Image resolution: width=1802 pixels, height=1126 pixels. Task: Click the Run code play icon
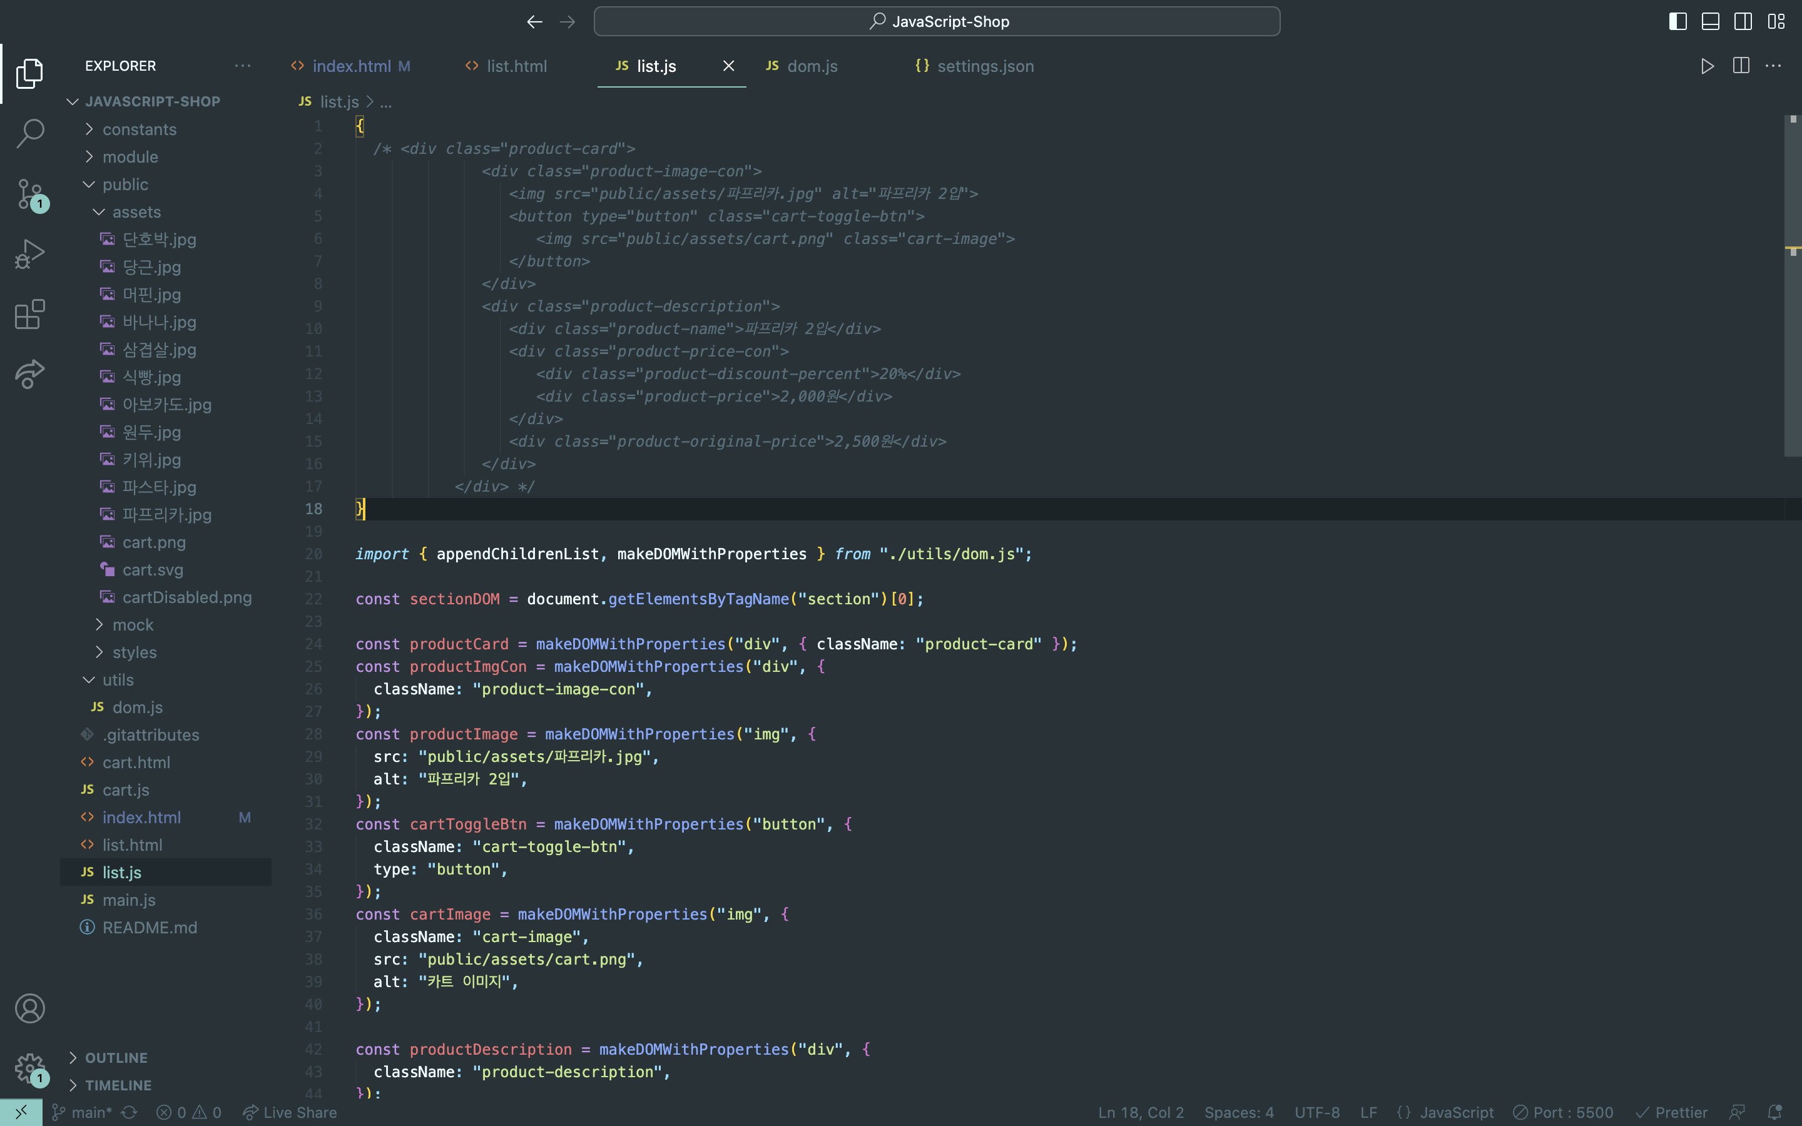pos(1708,66)
